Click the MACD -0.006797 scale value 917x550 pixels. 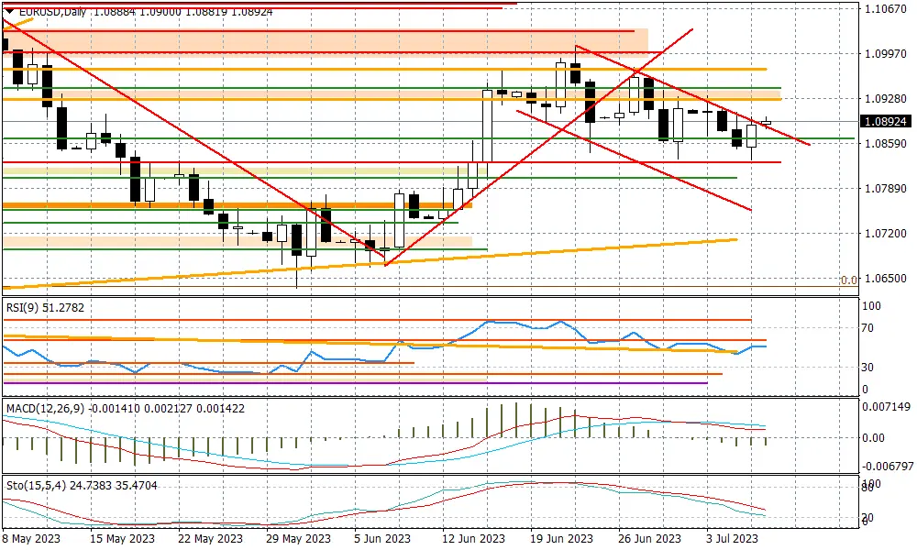888,467
